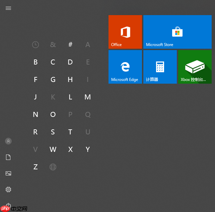Click the dimmed letter Q

[88, 115]
